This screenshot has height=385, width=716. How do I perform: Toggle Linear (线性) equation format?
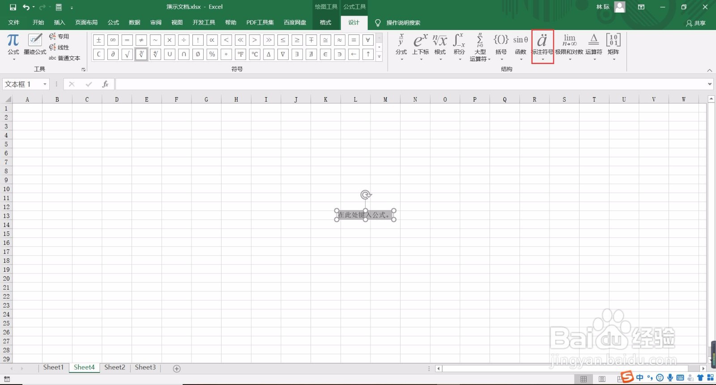[59, 47]
